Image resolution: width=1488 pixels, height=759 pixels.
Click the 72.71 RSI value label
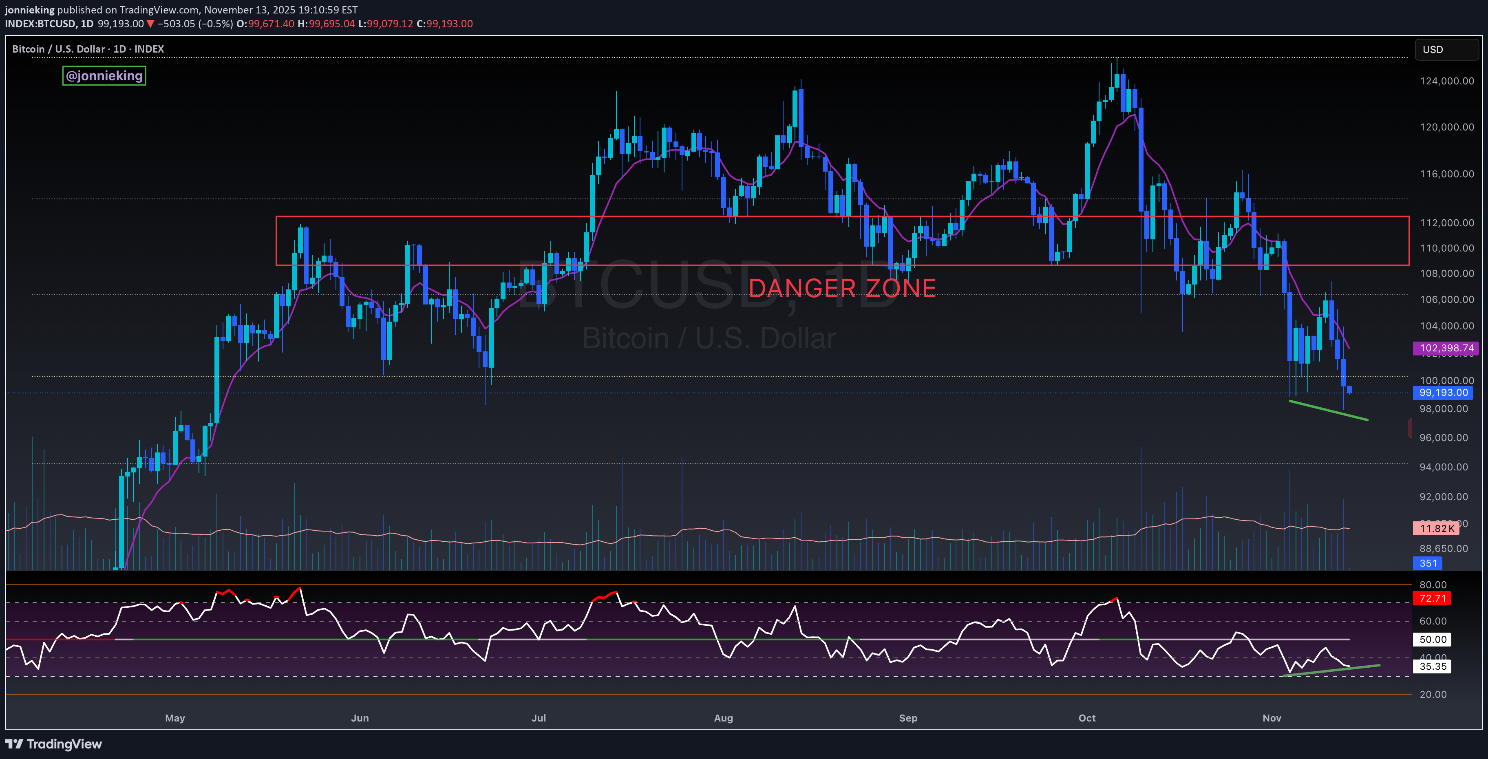(x=1433, y=598)
